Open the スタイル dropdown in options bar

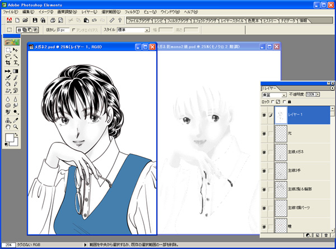click(147, 30)
